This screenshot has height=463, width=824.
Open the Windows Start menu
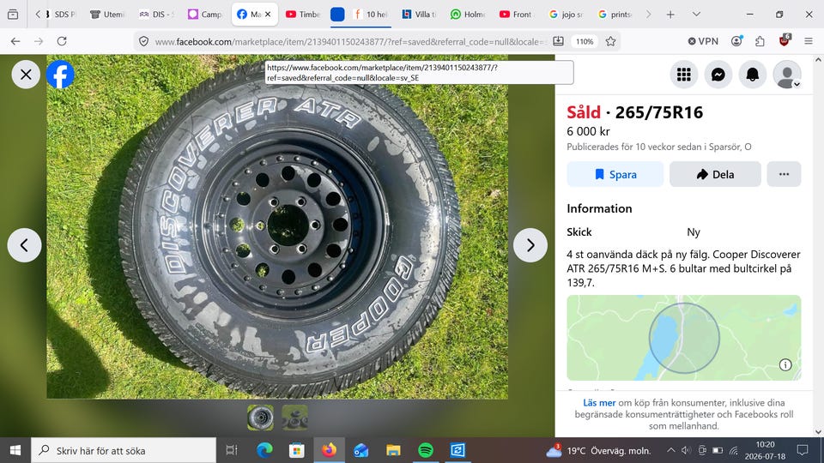click(15, 450)
